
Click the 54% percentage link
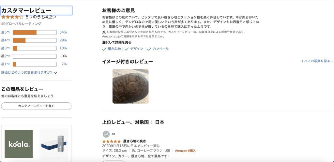63,32
